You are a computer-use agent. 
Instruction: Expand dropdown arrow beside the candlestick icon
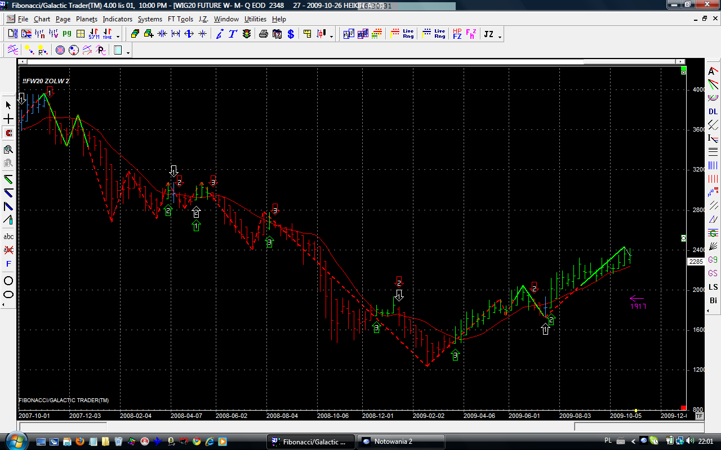[x=331, y=37]
